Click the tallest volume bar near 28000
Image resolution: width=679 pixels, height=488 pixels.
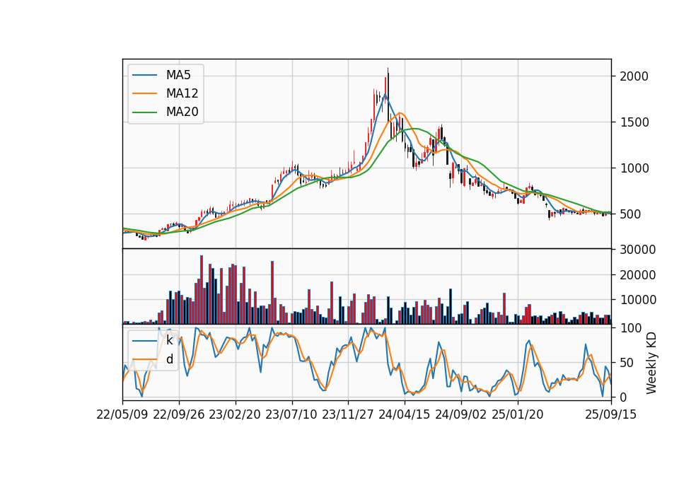pos(202,290)
